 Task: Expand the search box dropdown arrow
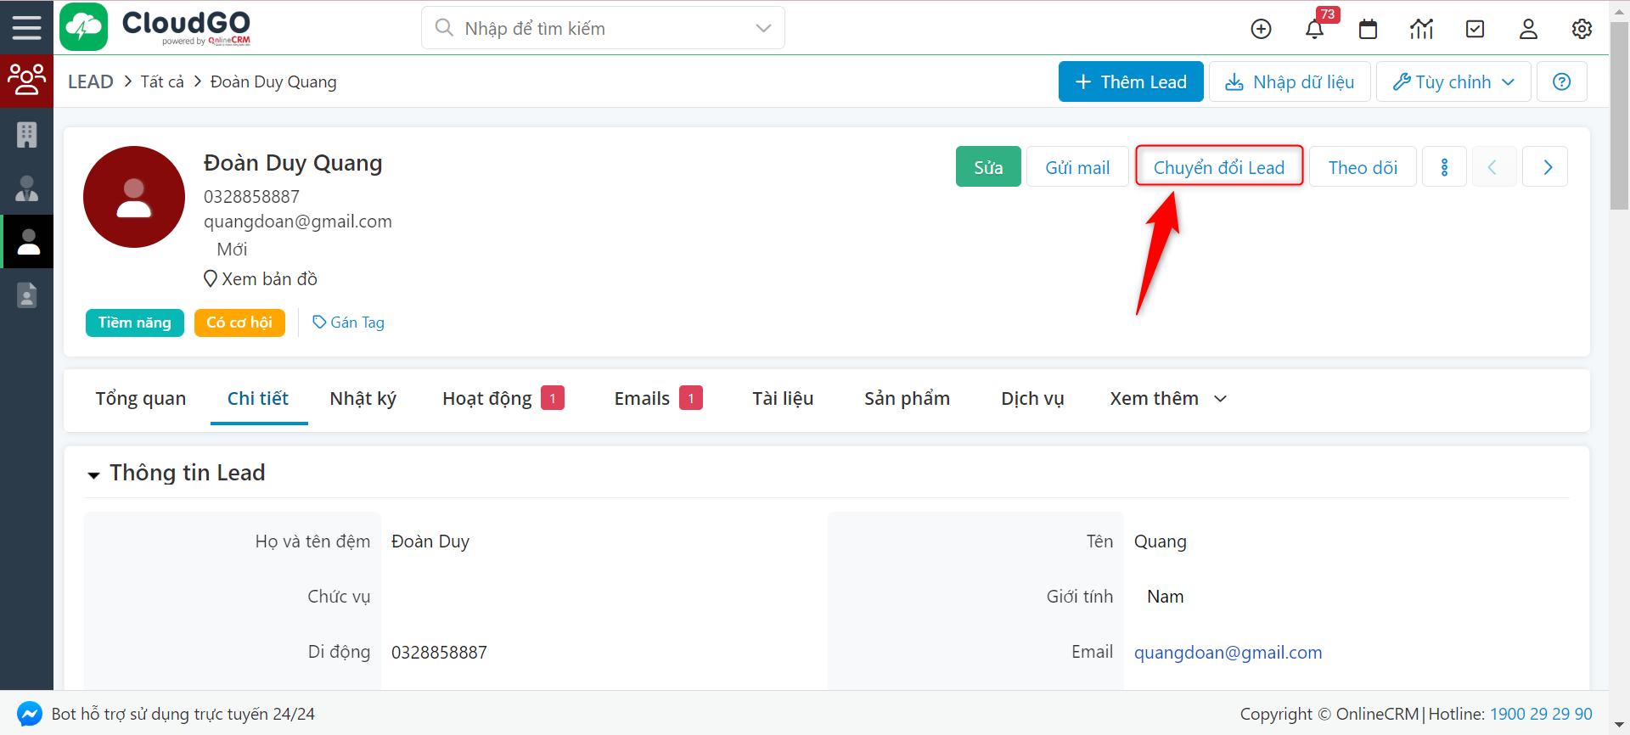click(763, 28)
